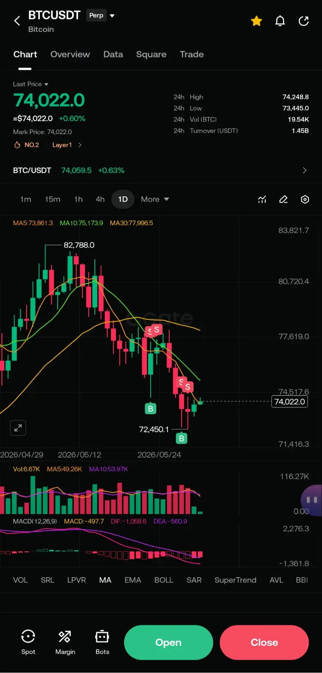Toggle the EMA indicator

point(133,580)
